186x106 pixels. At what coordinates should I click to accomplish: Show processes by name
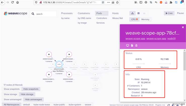(65, 18)
